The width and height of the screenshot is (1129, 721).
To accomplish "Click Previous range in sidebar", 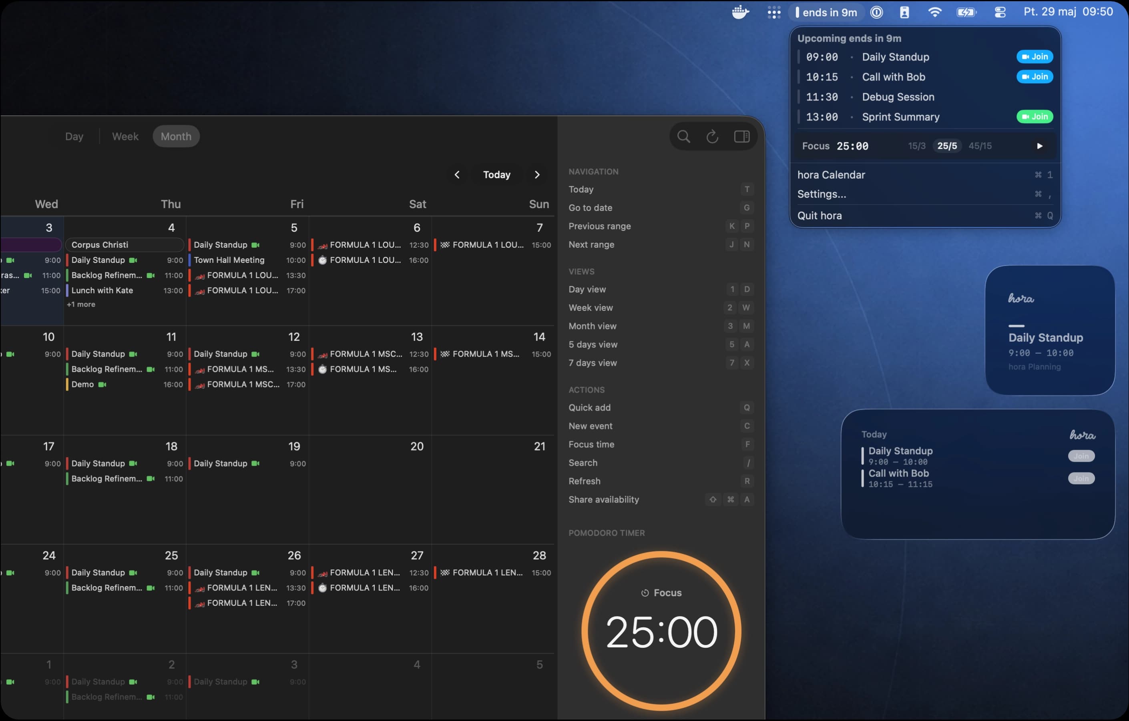I will pyautogui.click(x=661, y=226).
